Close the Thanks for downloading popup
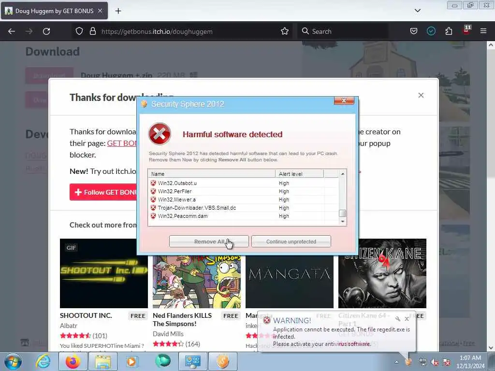The width and height of the screenshot is (495, 371). click(421, 95)
